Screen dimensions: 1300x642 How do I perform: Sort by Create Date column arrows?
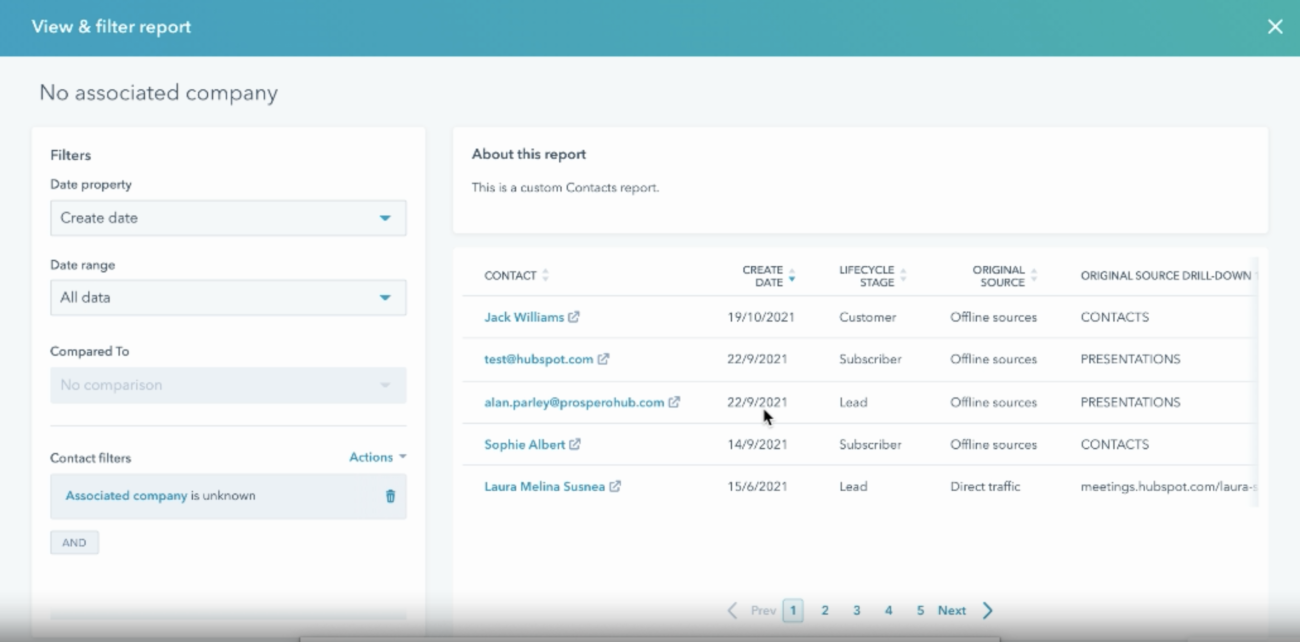click(792, 275)
